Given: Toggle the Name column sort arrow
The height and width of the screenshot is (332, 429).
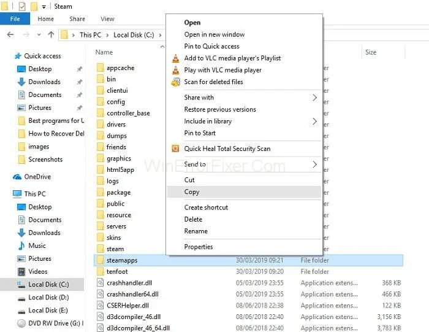Looking at the screenshot, I should [162, 47].
